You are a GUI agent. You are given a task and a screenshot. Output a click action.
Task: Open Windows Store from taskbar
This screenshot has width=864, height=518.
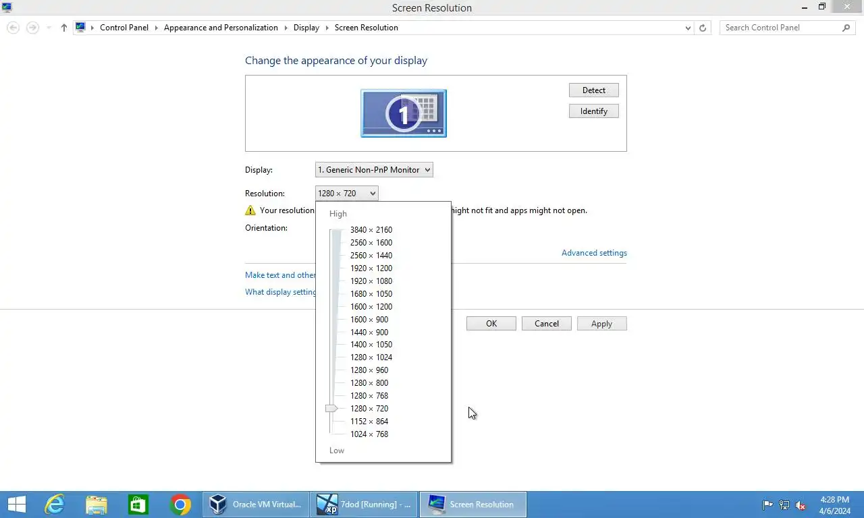(138, 505)
